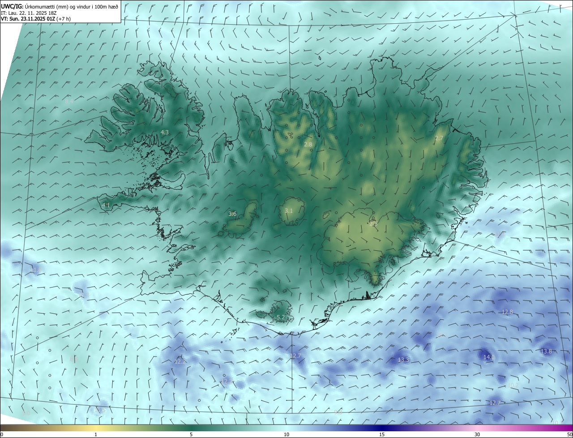The width and height of the screenshot is (573, 438).
Task: Click tick label 1 on the color scale
Action: pos(96,434)
